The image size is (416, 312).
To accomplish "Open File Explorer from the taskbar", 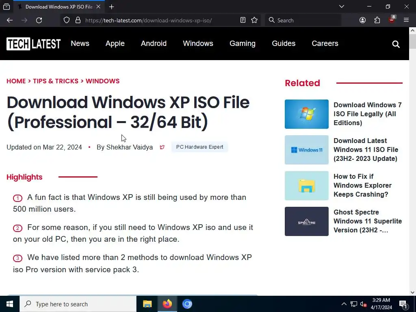I will (147, 304).
